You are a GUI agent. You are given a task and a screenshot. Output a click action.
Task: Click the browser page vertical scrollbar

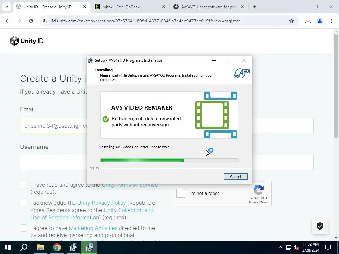pyautogui.click(x=336, y=86)
